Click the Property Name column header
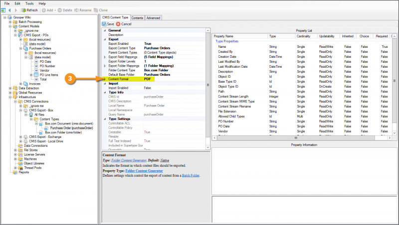This screenshot has height=225, width=399. pyautogui.click(x=240, y=36)
